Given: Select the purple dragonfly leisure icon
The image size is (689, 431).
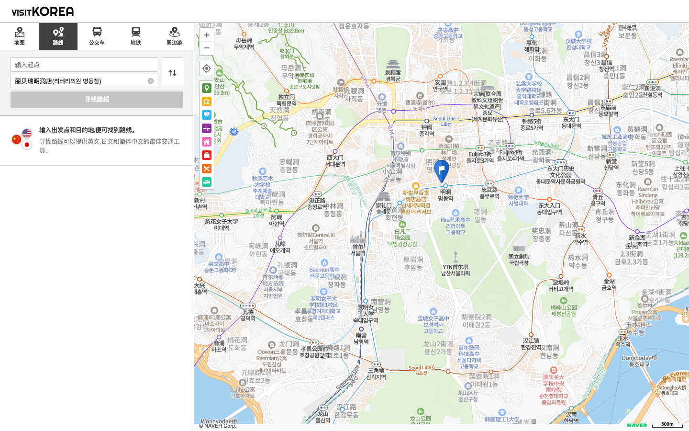Looking at the screenshot, I should click(207, 128).
